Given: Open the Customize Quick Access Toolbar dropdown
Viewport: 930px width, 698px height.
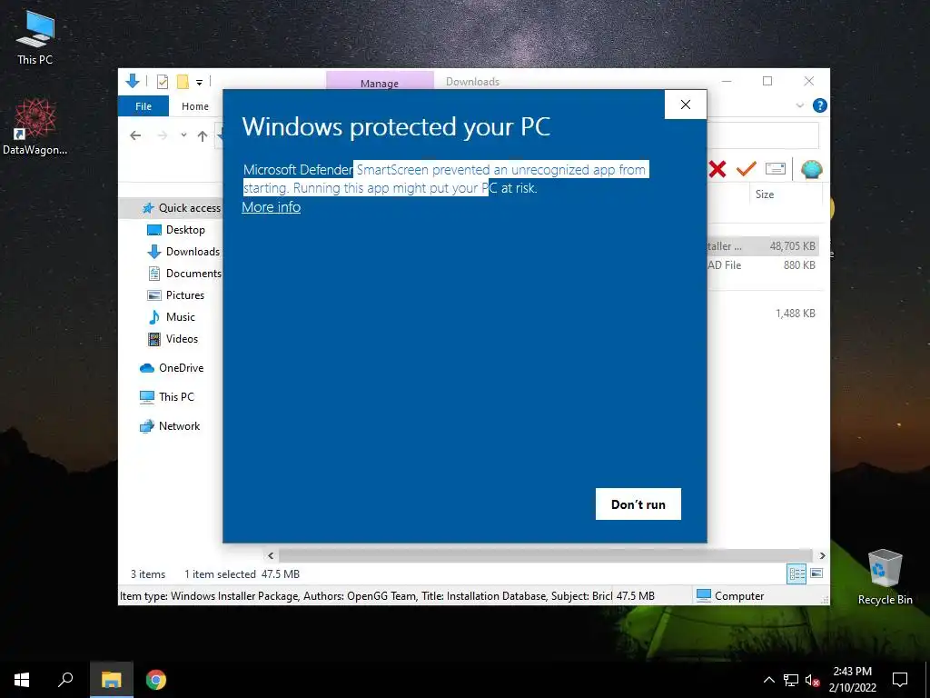Looking at the screenshot, I should [199, 83].
